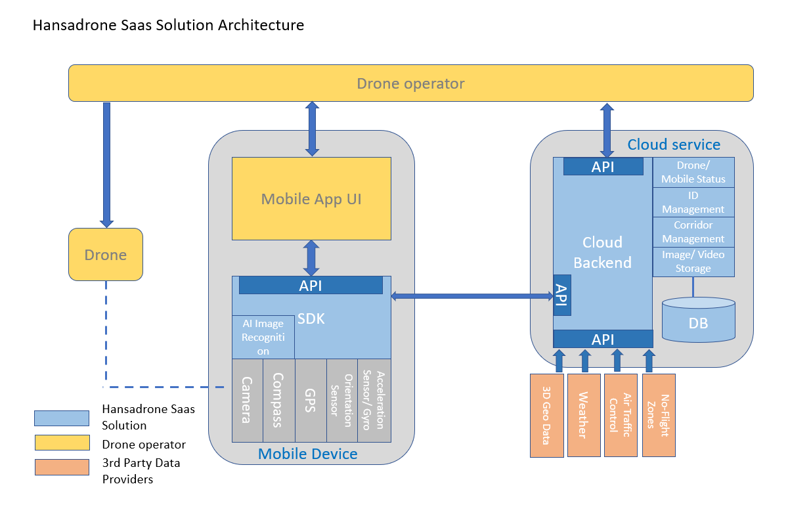Screen dimensions: 788x505
Task: Select the Drone/Mobile Status module
Action: 693,172
